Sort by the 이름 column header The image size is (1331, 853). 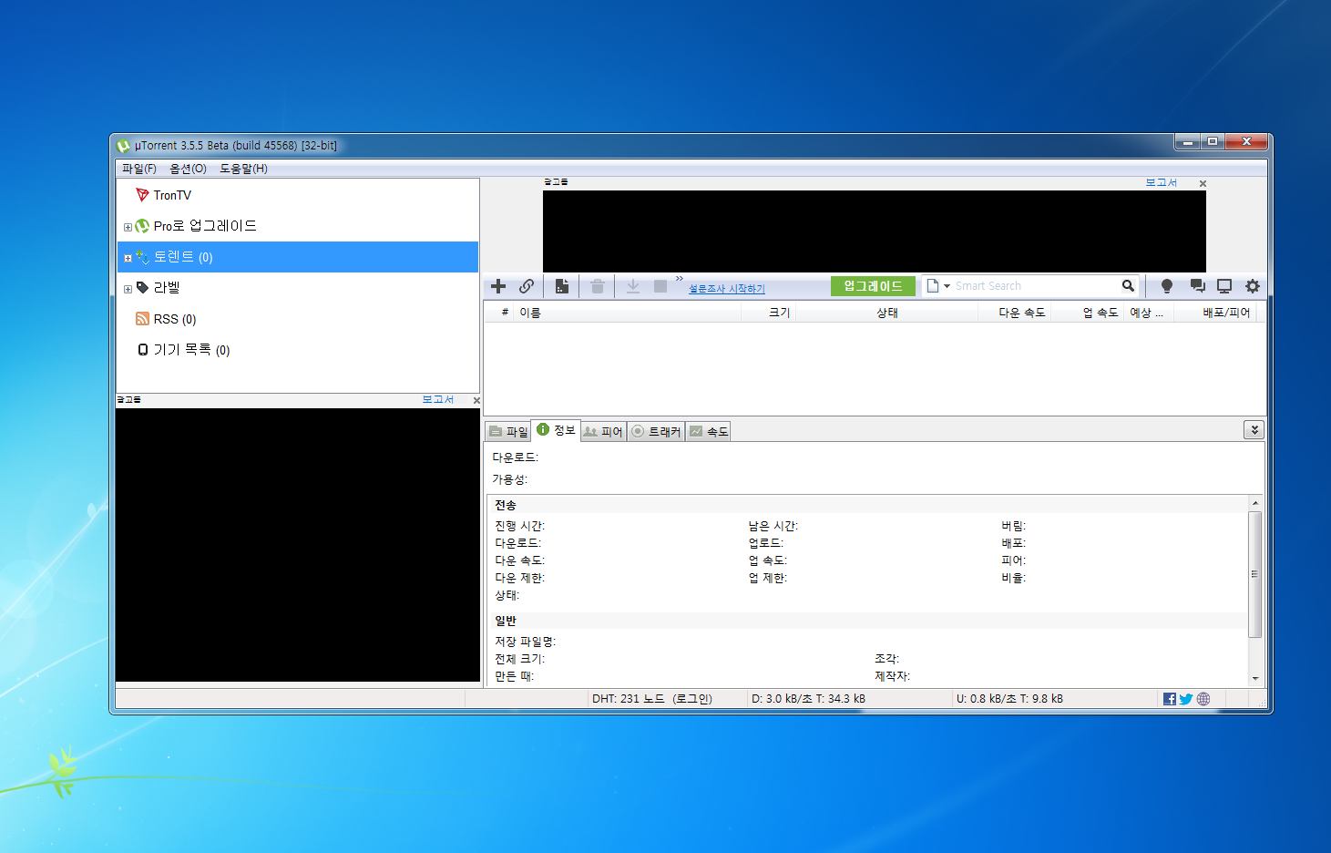click(627, 313)
